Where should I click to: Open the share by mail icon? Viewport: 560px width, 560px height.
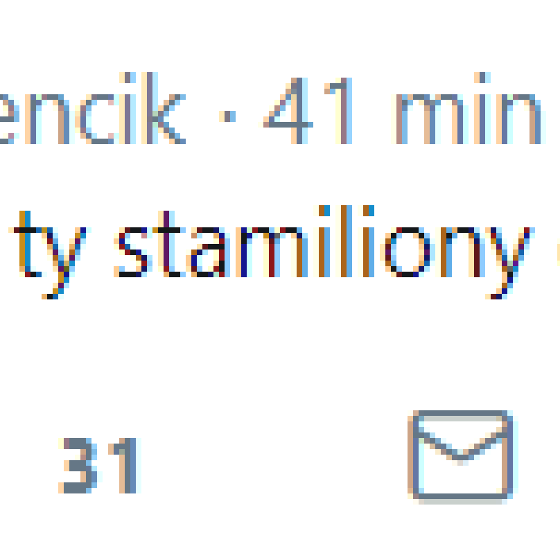coord(462,457)
